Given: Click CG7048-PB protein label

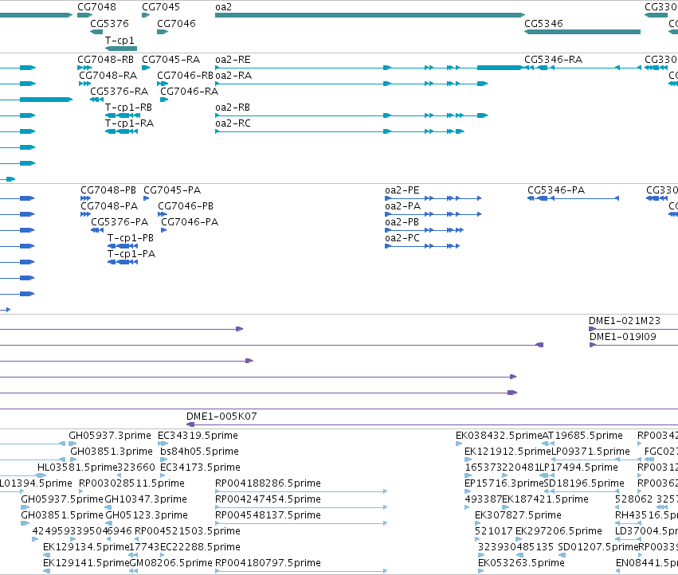Looking at the screenshot, I should click(108, 190).
